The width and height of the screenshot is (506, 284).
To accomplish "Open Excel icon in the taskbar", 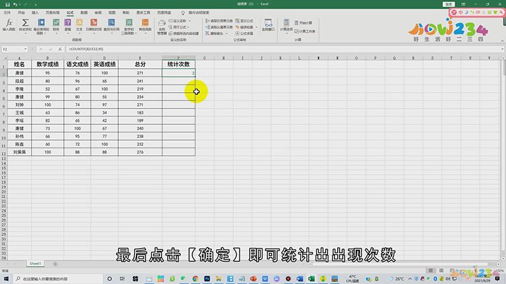I will click(x=311, y=279).
